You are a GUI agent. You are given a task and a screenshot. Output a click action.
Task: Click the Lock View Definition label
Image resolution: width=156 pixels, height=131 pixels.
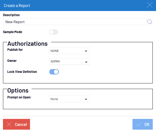(x=22, y=72)
